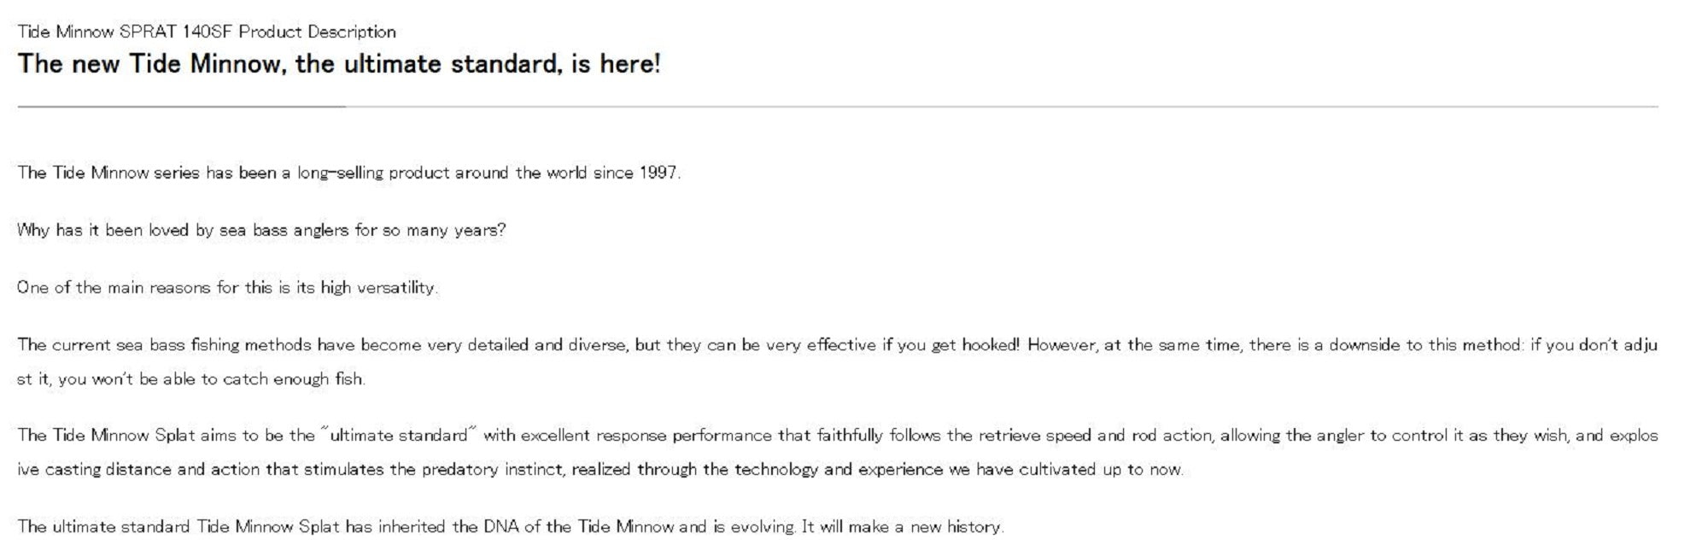Click the quoted phrase "ultimate standard" in the paragraph

tap(398, 436)
